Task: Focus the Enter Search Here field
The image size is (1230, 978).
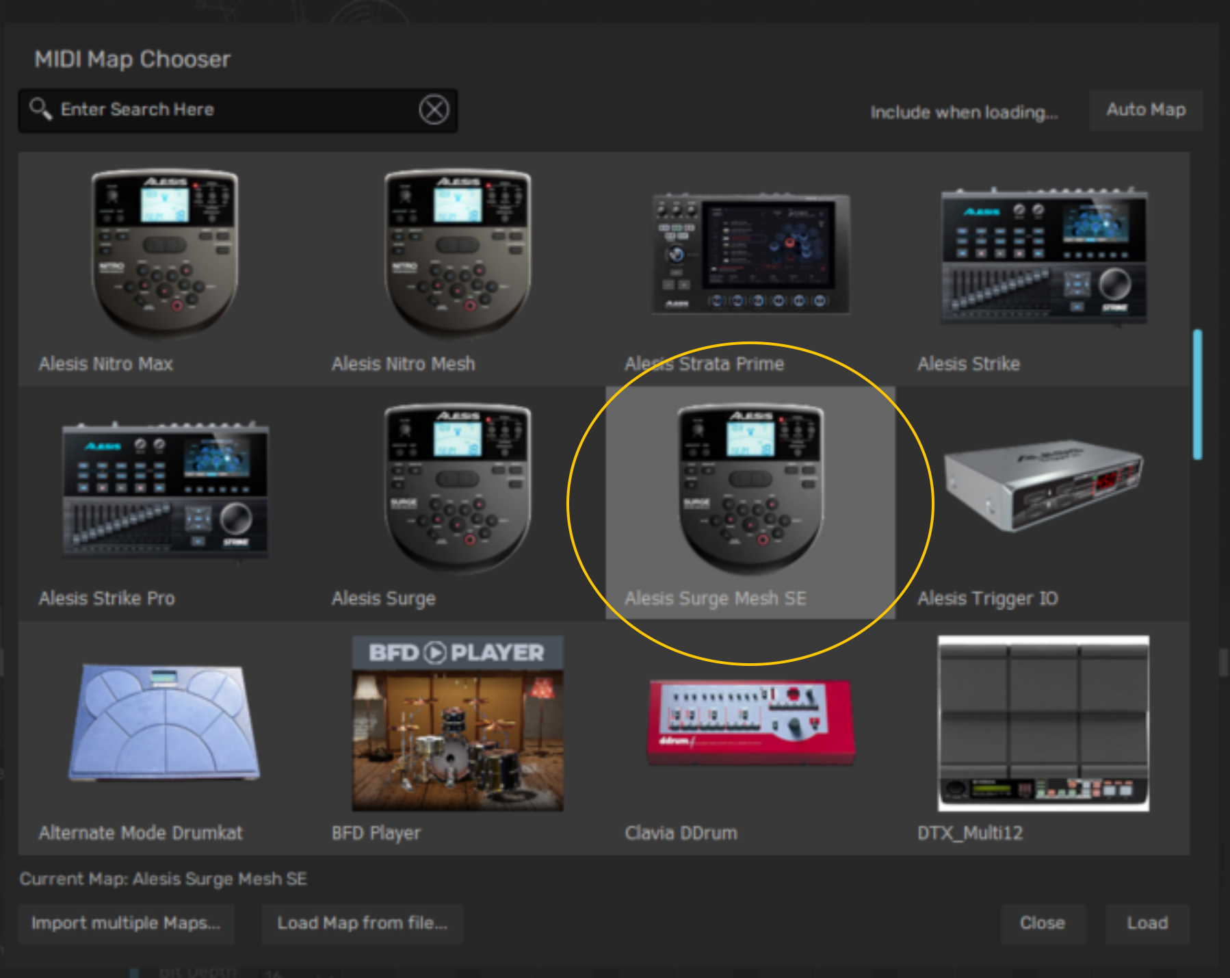Action: click(237, 110)
